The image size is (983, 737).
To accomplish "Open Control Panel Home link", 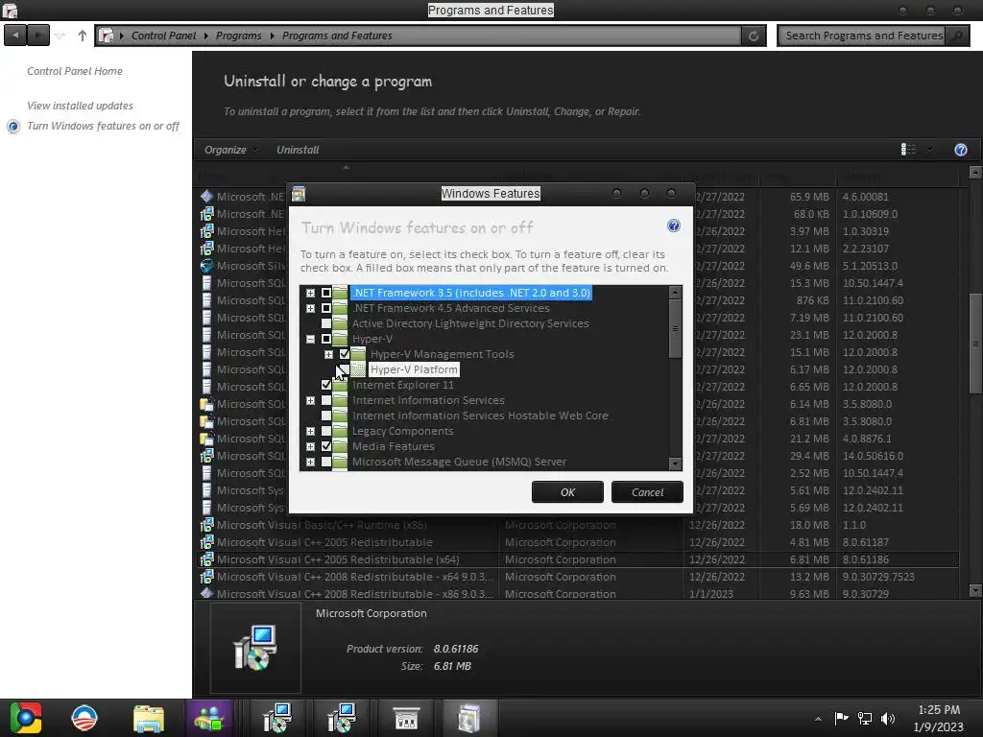I will (x=75, y=71).
